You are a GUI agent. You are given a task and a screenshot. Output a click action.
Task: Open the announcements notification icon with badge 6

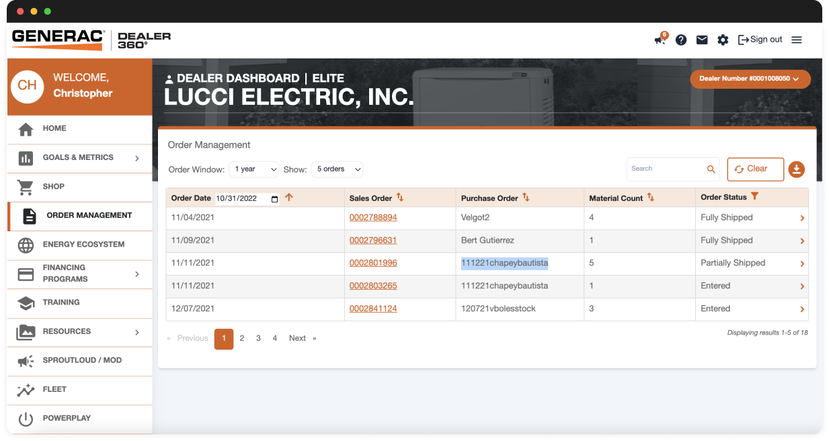point(659,40)
